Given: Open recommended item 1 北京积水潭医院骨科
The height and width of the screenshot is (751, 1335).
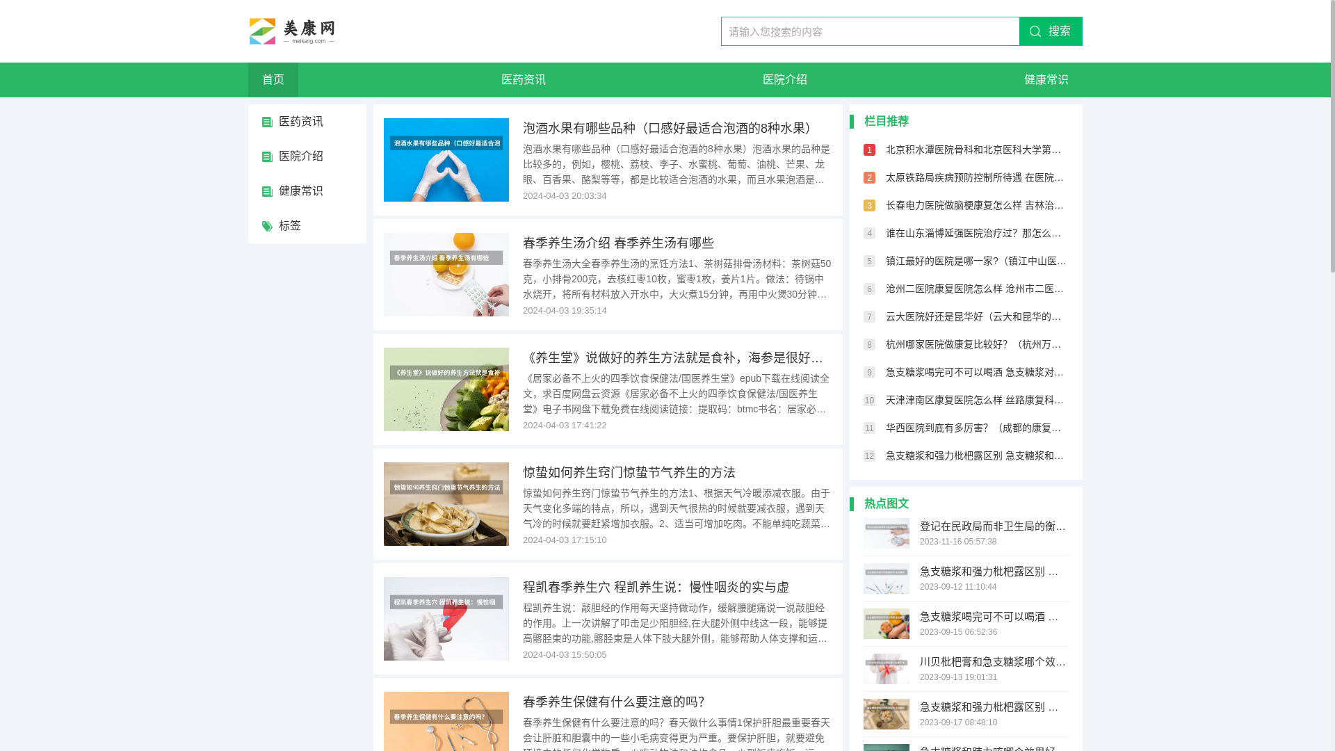Looking at the screenshot, I should pyautogui.click(x=975, y=150).
